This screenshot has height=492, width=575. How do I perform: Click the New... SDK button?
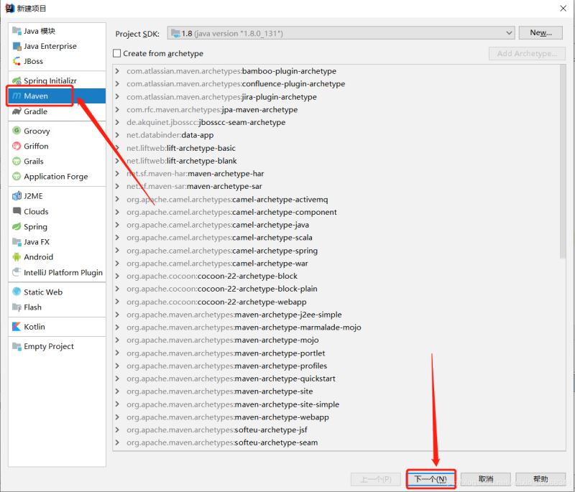coord(540,32)
